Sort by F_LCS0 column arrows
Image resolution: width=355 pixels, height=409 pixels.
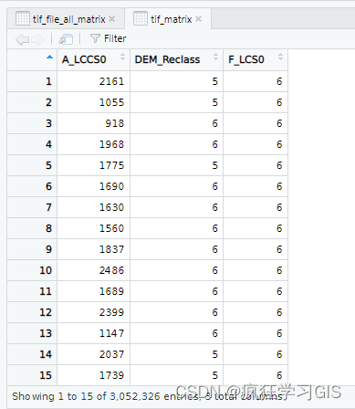coord(280,57)
